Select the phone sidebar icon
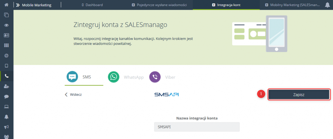This screenshot has height=139, width=333. 7,76
